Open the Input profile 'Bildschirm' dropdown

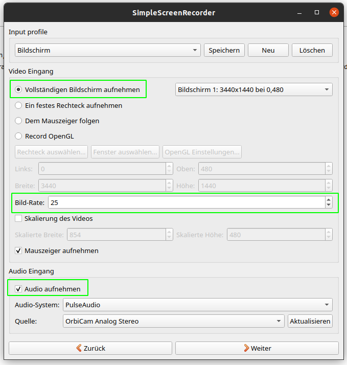108,50
